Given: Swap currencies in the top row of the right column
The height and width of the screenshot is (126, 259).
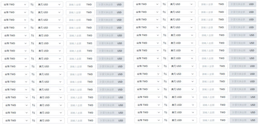Looking at the screenshot, I should point(164,4).
